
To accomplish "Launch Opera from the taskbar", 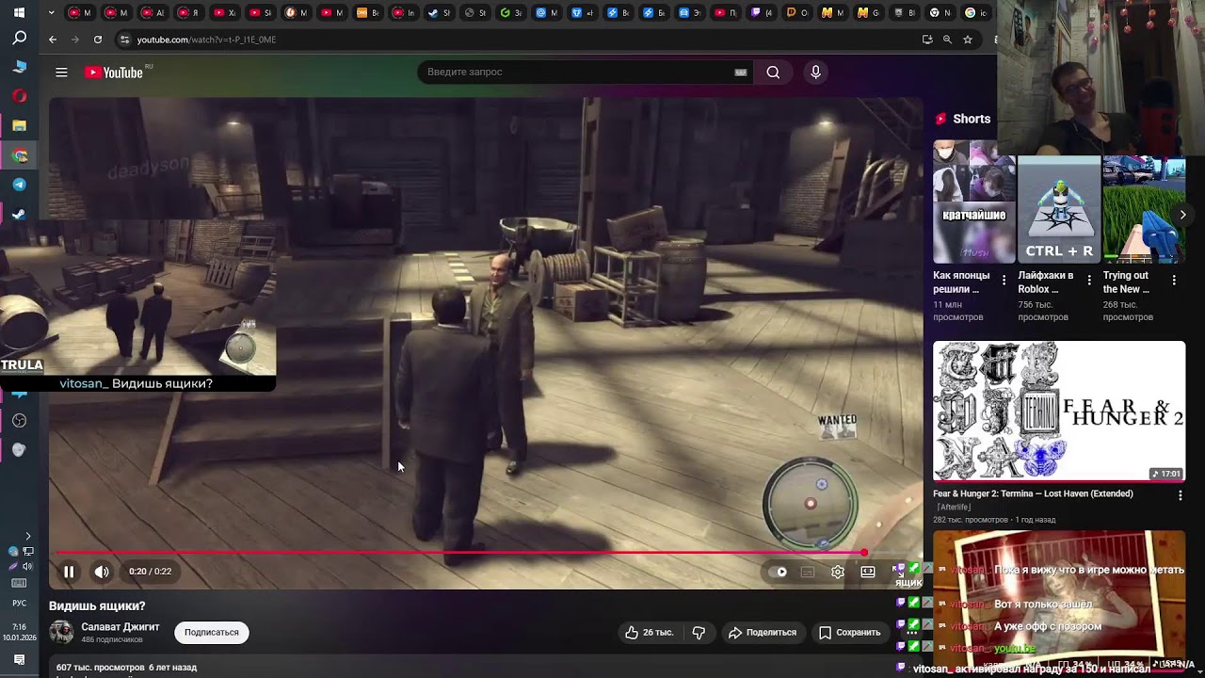I will (x=19, y=96).
